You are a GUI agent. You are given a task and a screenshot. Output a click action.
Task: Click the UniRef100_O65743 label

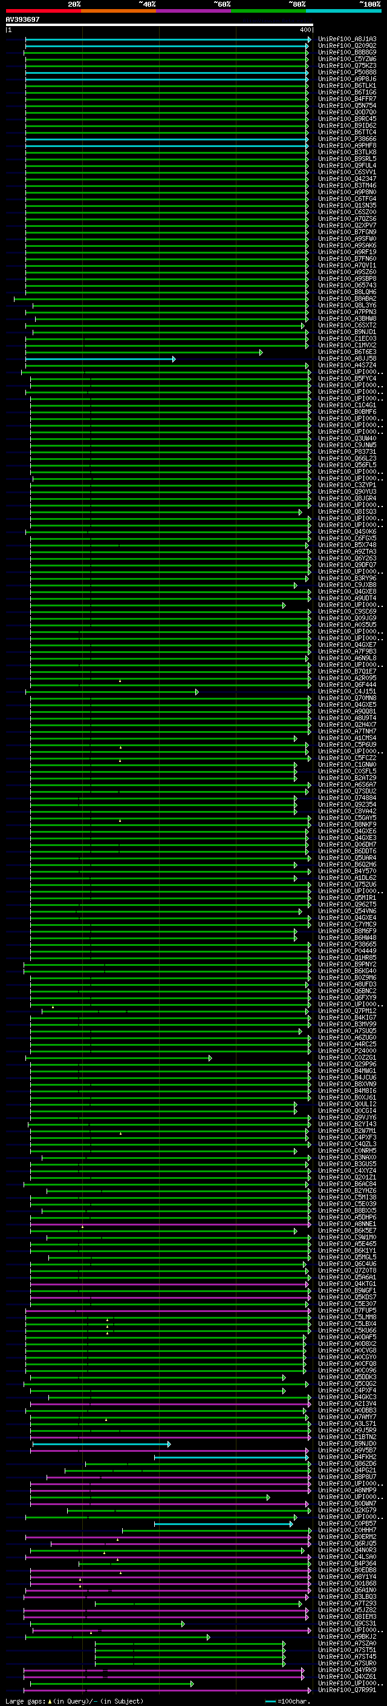[347, 286]
